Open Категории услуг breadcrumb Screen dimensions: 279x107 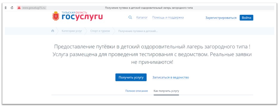click(72, 31)
